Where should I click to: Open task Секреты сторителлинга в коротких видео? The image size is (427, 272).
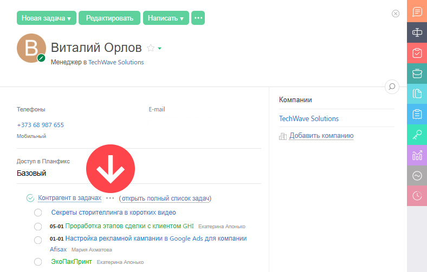point(114,213)
